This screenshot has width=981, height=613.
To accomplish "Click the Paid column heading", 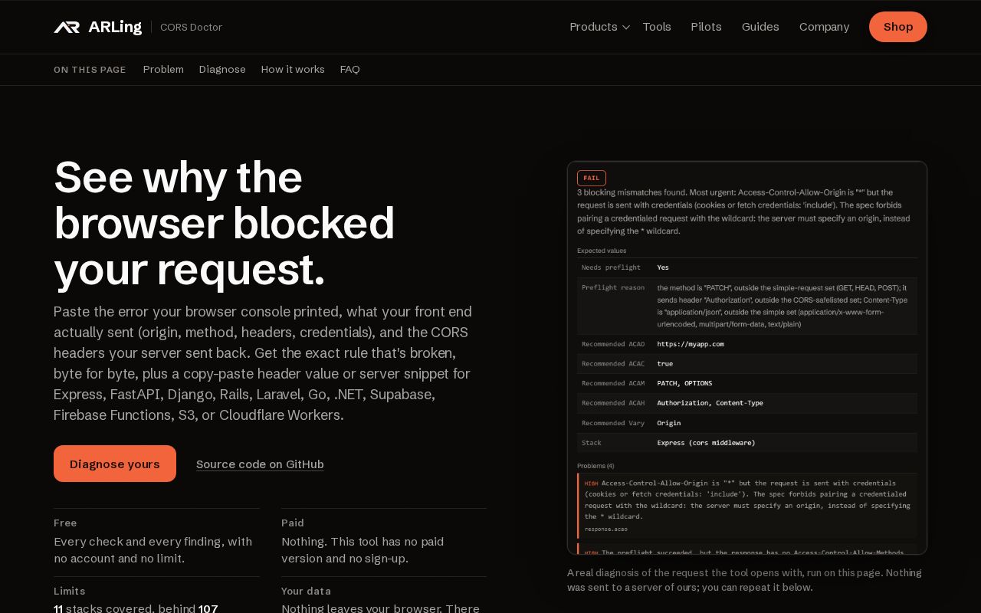I will 293,523.
